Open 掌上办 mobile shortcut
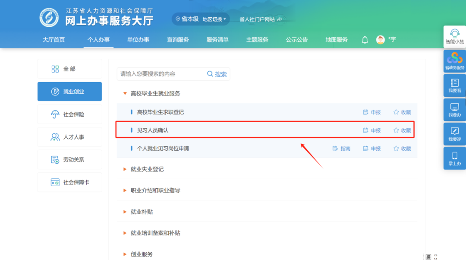 tap(454, 159)
